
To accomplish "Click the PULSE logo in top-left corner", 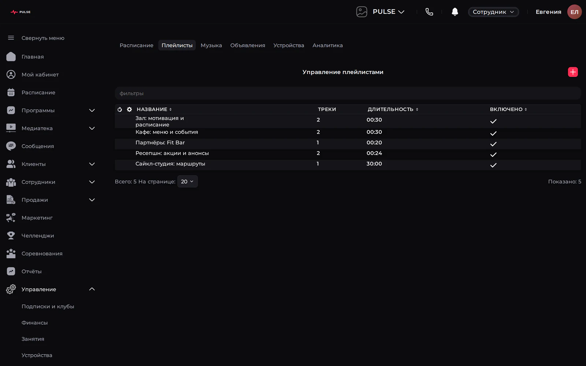I will coord(21,12).
